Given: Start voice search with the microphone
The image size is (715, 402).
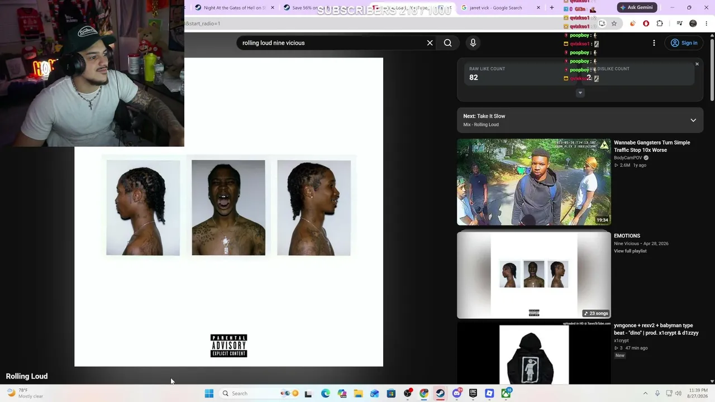Looking at the screenshot, I should 473,43.
